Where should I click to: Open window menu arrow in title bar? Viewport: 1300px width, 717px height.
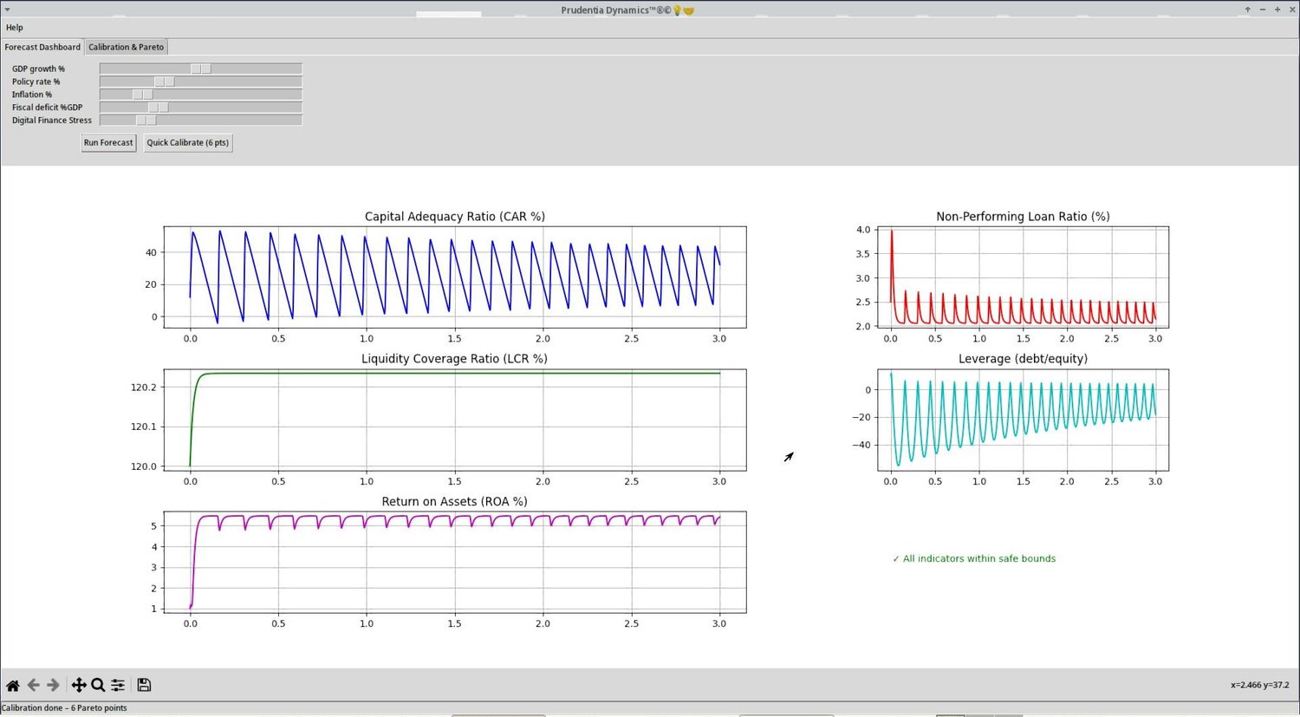[8, 10]
